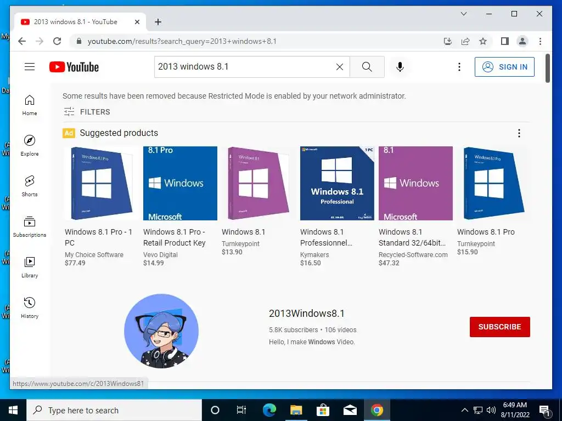
Task: Go to Home in the sidebar
Action: click(30, 105)
